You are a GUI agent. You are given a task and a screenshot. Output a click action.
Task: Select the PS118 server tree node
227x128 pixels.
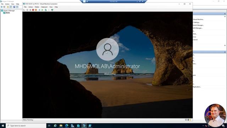(6, 13)
